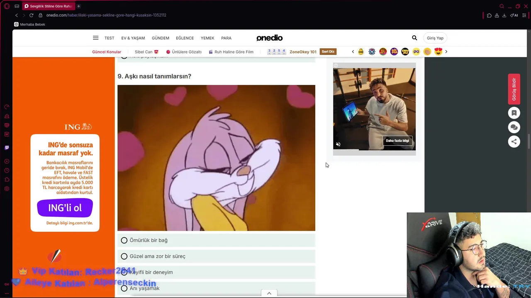Click the Biz Pop circle icon
531x298 pixels.
click(x=394, y=52)
